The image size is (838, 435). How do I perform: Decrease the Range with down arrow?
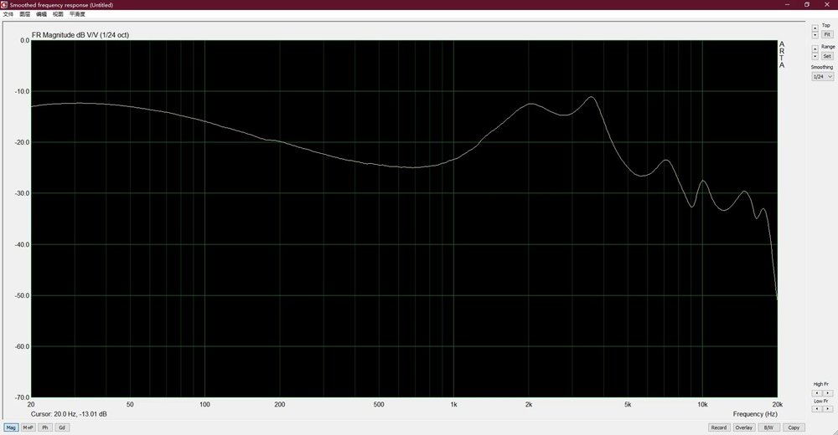pyautogui.click(x=815, y=56)
